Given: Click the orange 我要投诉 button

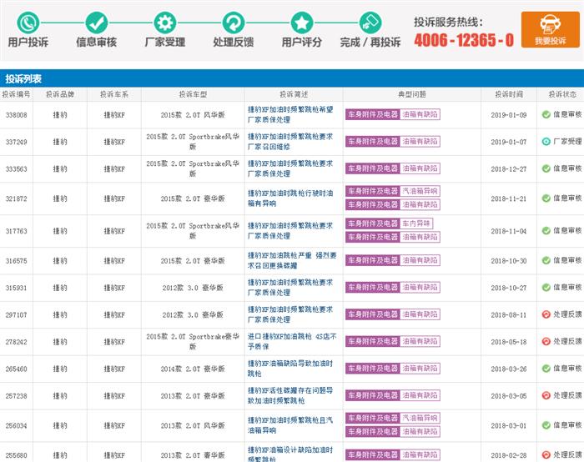Looking at the screenshot, I should [550, 29].
